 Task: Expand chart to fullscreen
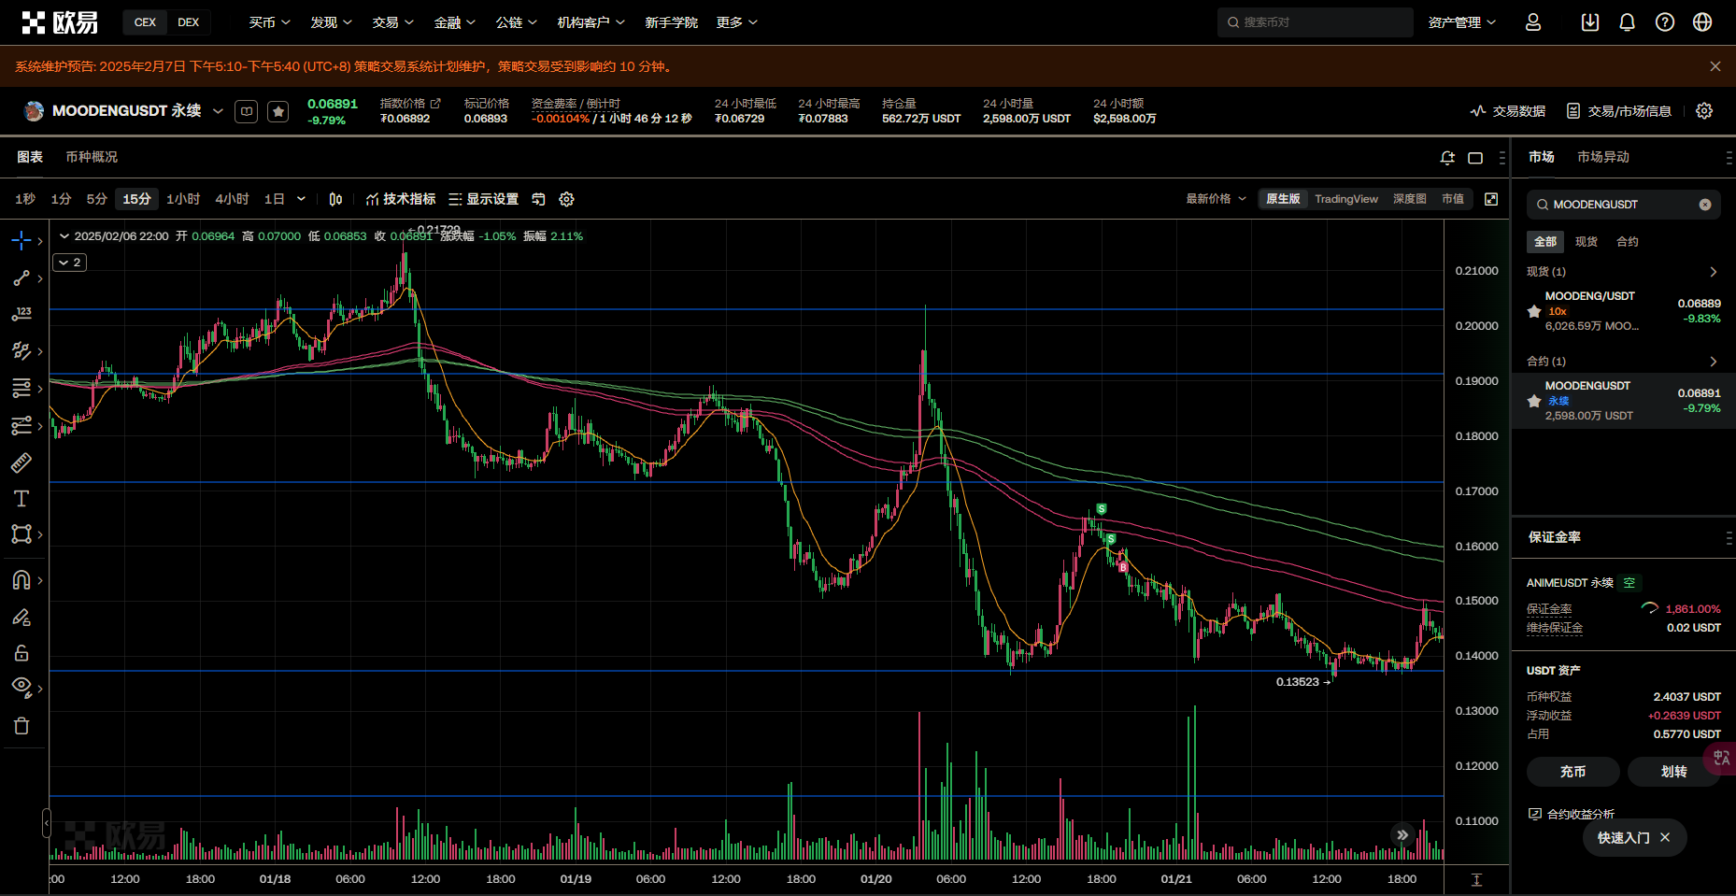tap(1491, 199)
